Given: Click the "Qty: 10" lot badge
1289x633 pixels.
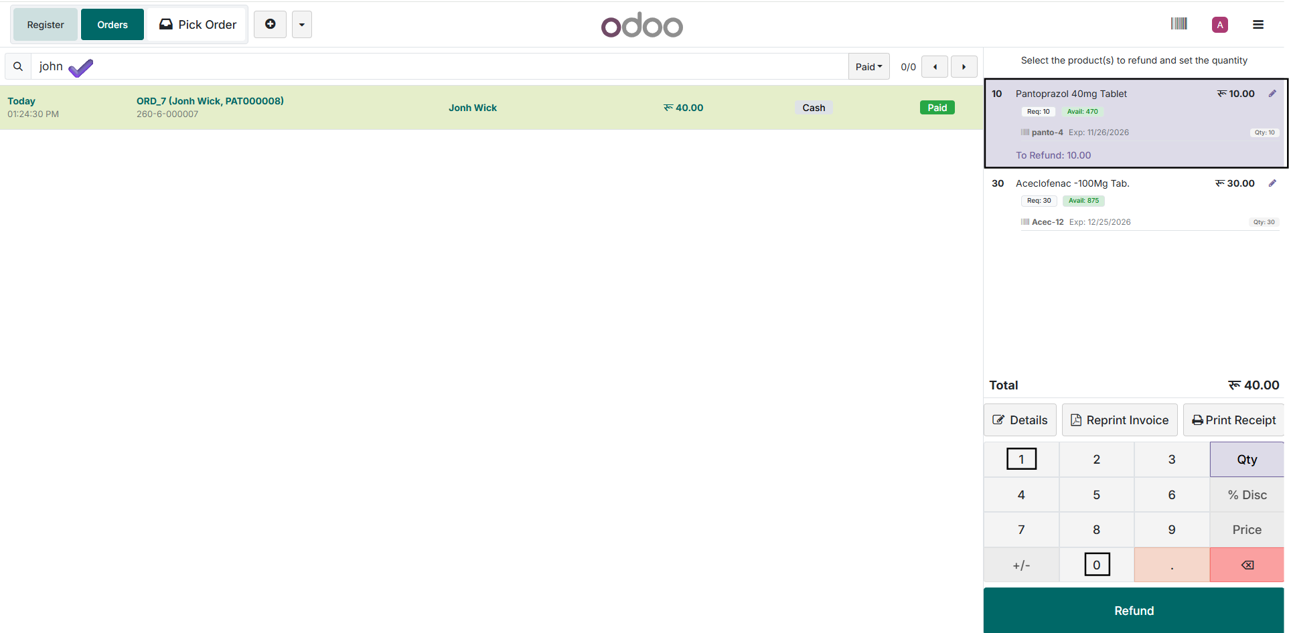Looking at the screenshot, I should (1264, 132).
